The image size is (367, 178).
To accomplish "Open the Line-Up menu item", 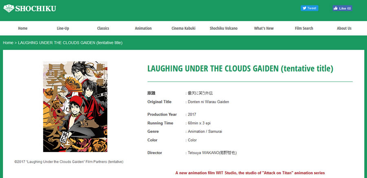I will pyautogui.click(x=63, y=28).
